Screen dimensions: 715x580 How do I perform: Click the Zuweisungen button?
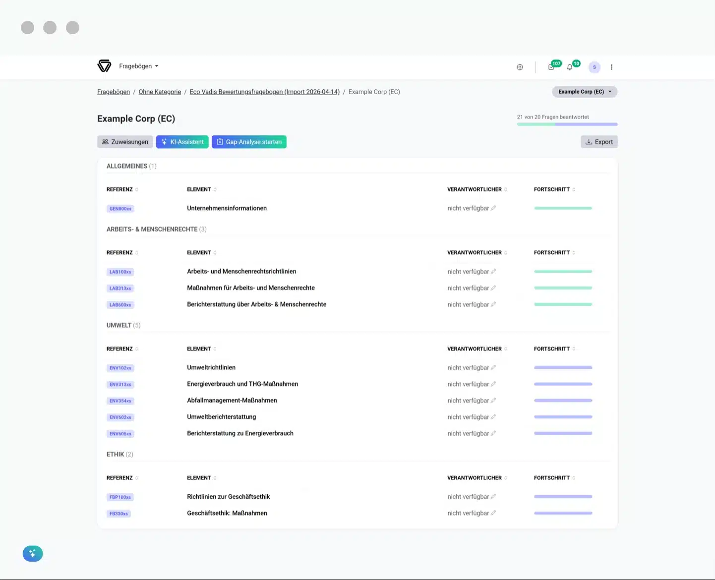125,142
